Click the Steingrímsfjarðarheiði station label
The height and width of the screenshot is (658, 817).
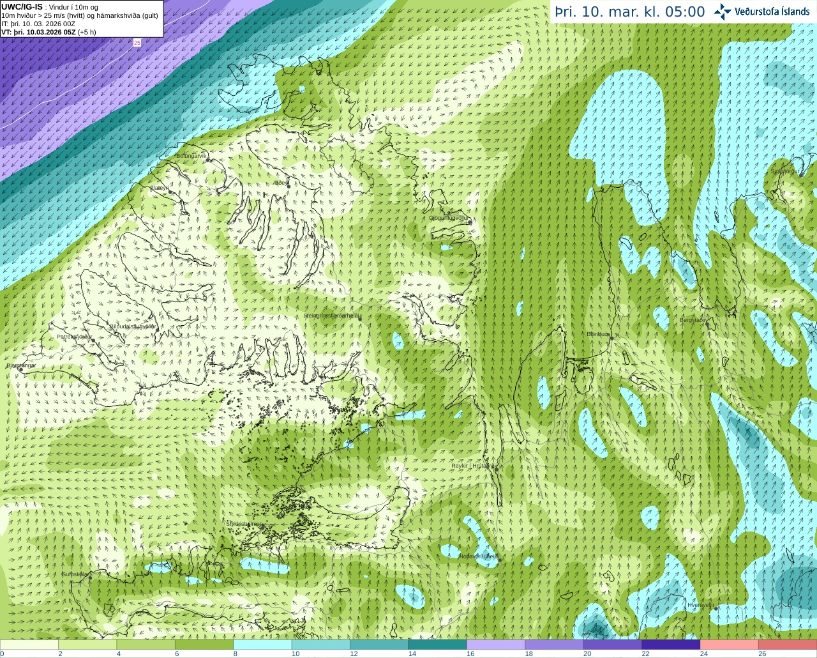[332, 316]
